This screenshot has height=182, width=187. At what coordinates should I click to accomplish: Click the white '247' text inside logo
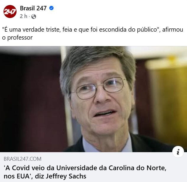[x=10, y=12]
